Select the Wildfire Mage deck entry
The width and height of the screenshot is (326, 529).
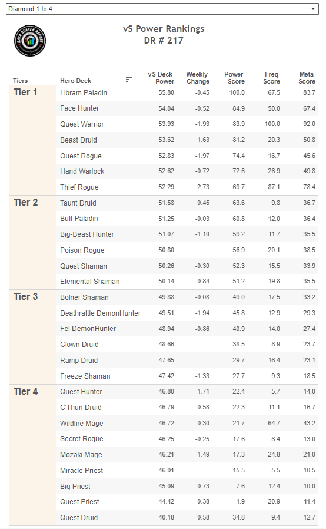pos(82,424)
